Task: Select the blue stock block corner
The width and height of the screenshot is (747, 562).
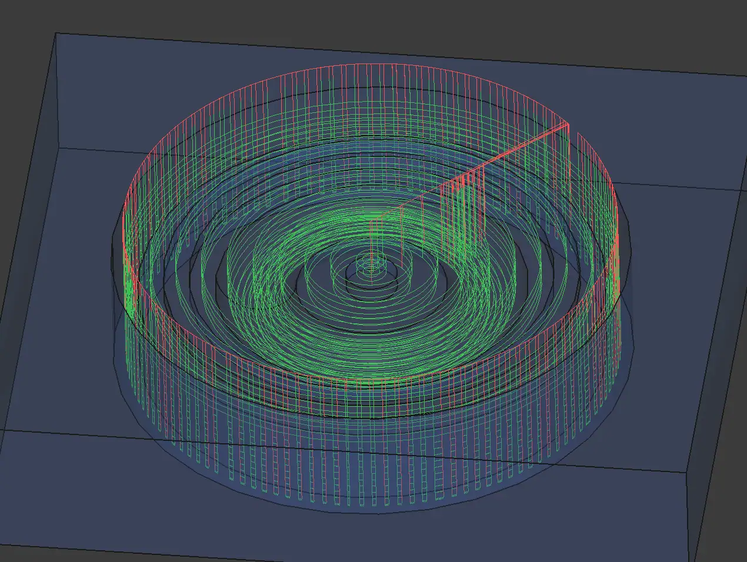Action: pyautogui.click(x=56, y=32)
